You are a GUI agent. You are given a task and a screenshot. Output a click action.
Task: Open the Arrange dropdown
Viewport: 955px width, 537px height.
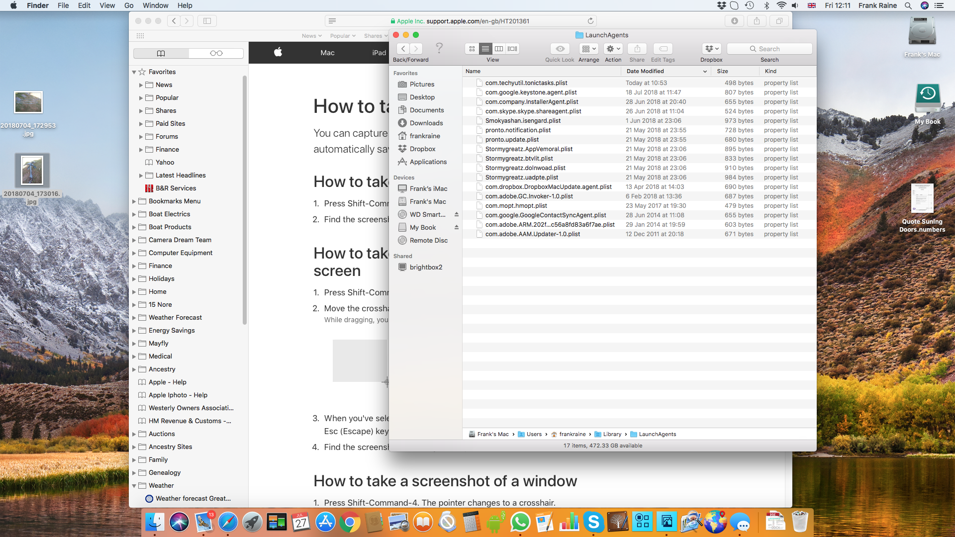(x=588, y=49)
